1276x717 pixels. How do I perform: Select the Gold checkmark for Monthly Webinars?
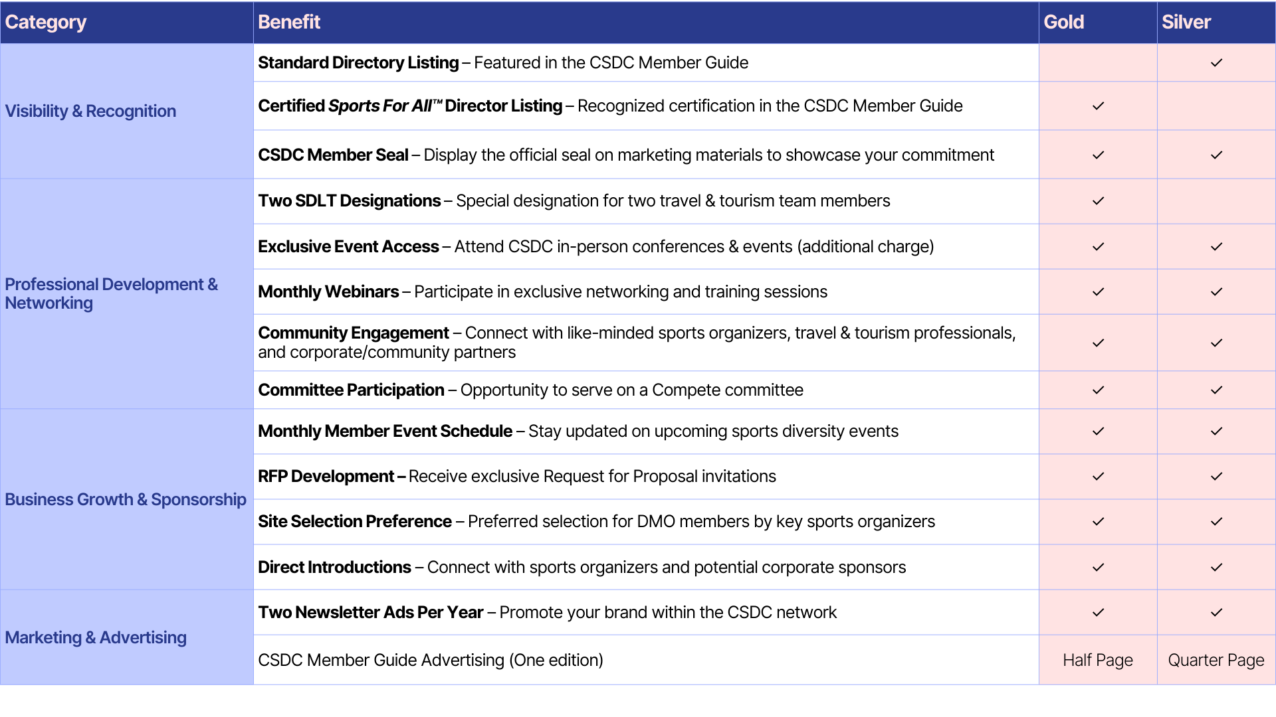[x=1098, y=292]
